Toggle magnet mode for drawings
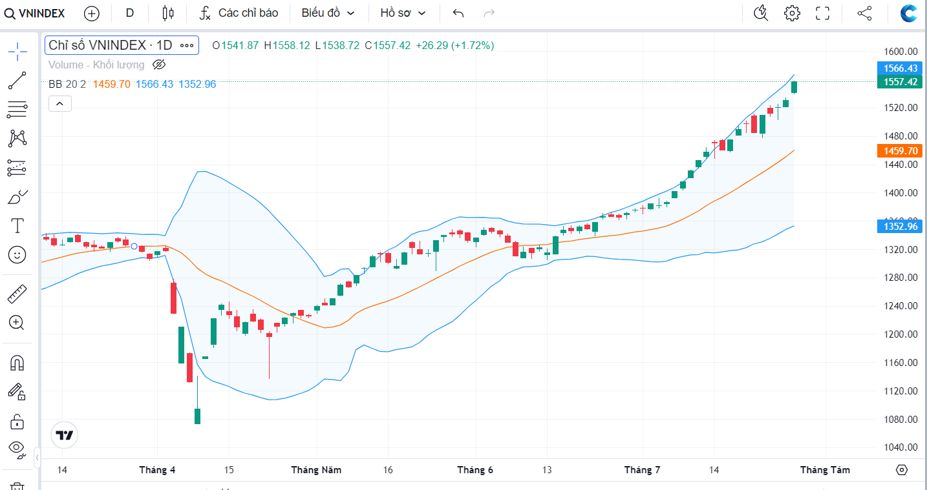Image resolution: width=927 pixels, height=490 pixels. tap(17, 363)
